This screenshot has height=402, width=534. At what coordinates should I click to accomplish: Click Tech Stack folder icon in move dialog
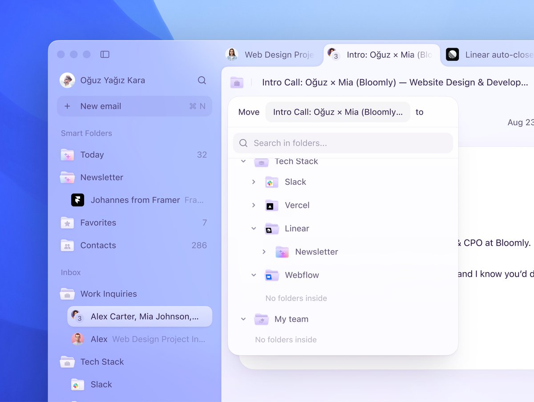(x=261, y=163)
